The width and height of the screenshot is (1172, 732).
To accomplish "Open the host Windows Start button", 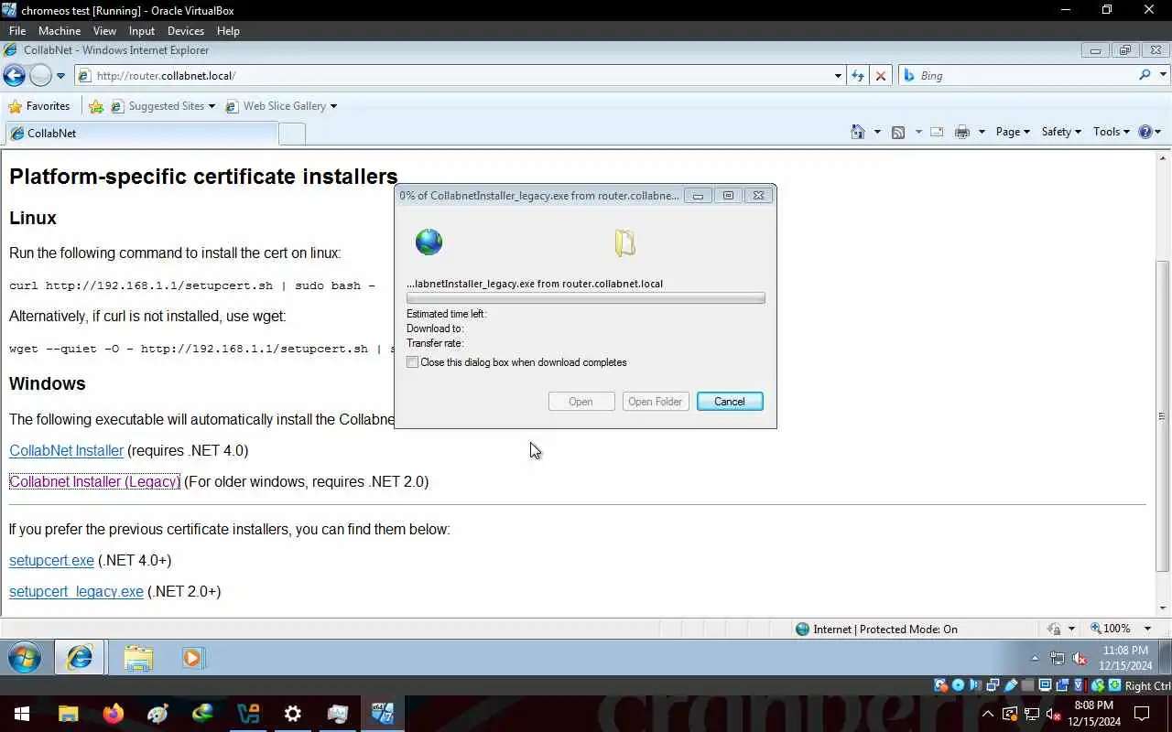I will 22,714.
